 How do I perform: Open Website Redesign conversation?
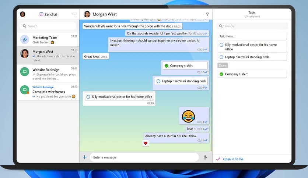point(48,74)
